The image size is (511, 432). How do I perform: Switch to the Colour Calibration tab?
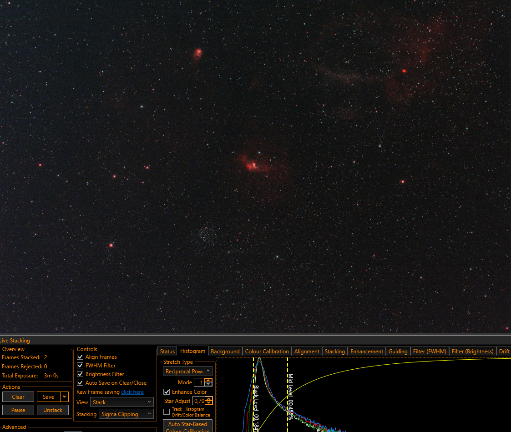click(x=267, y=351)
